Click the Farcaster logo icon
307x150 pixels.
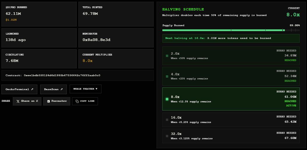tap(48, 101)
